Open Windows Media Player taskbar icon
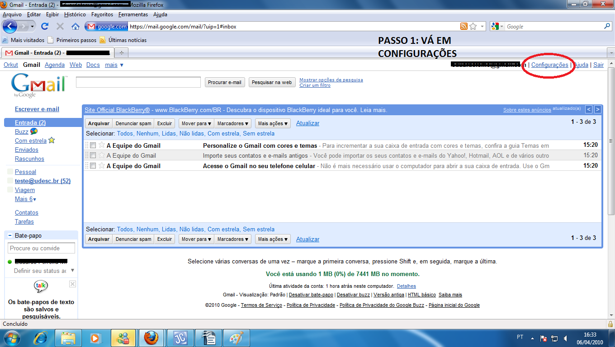 [95, 338]
